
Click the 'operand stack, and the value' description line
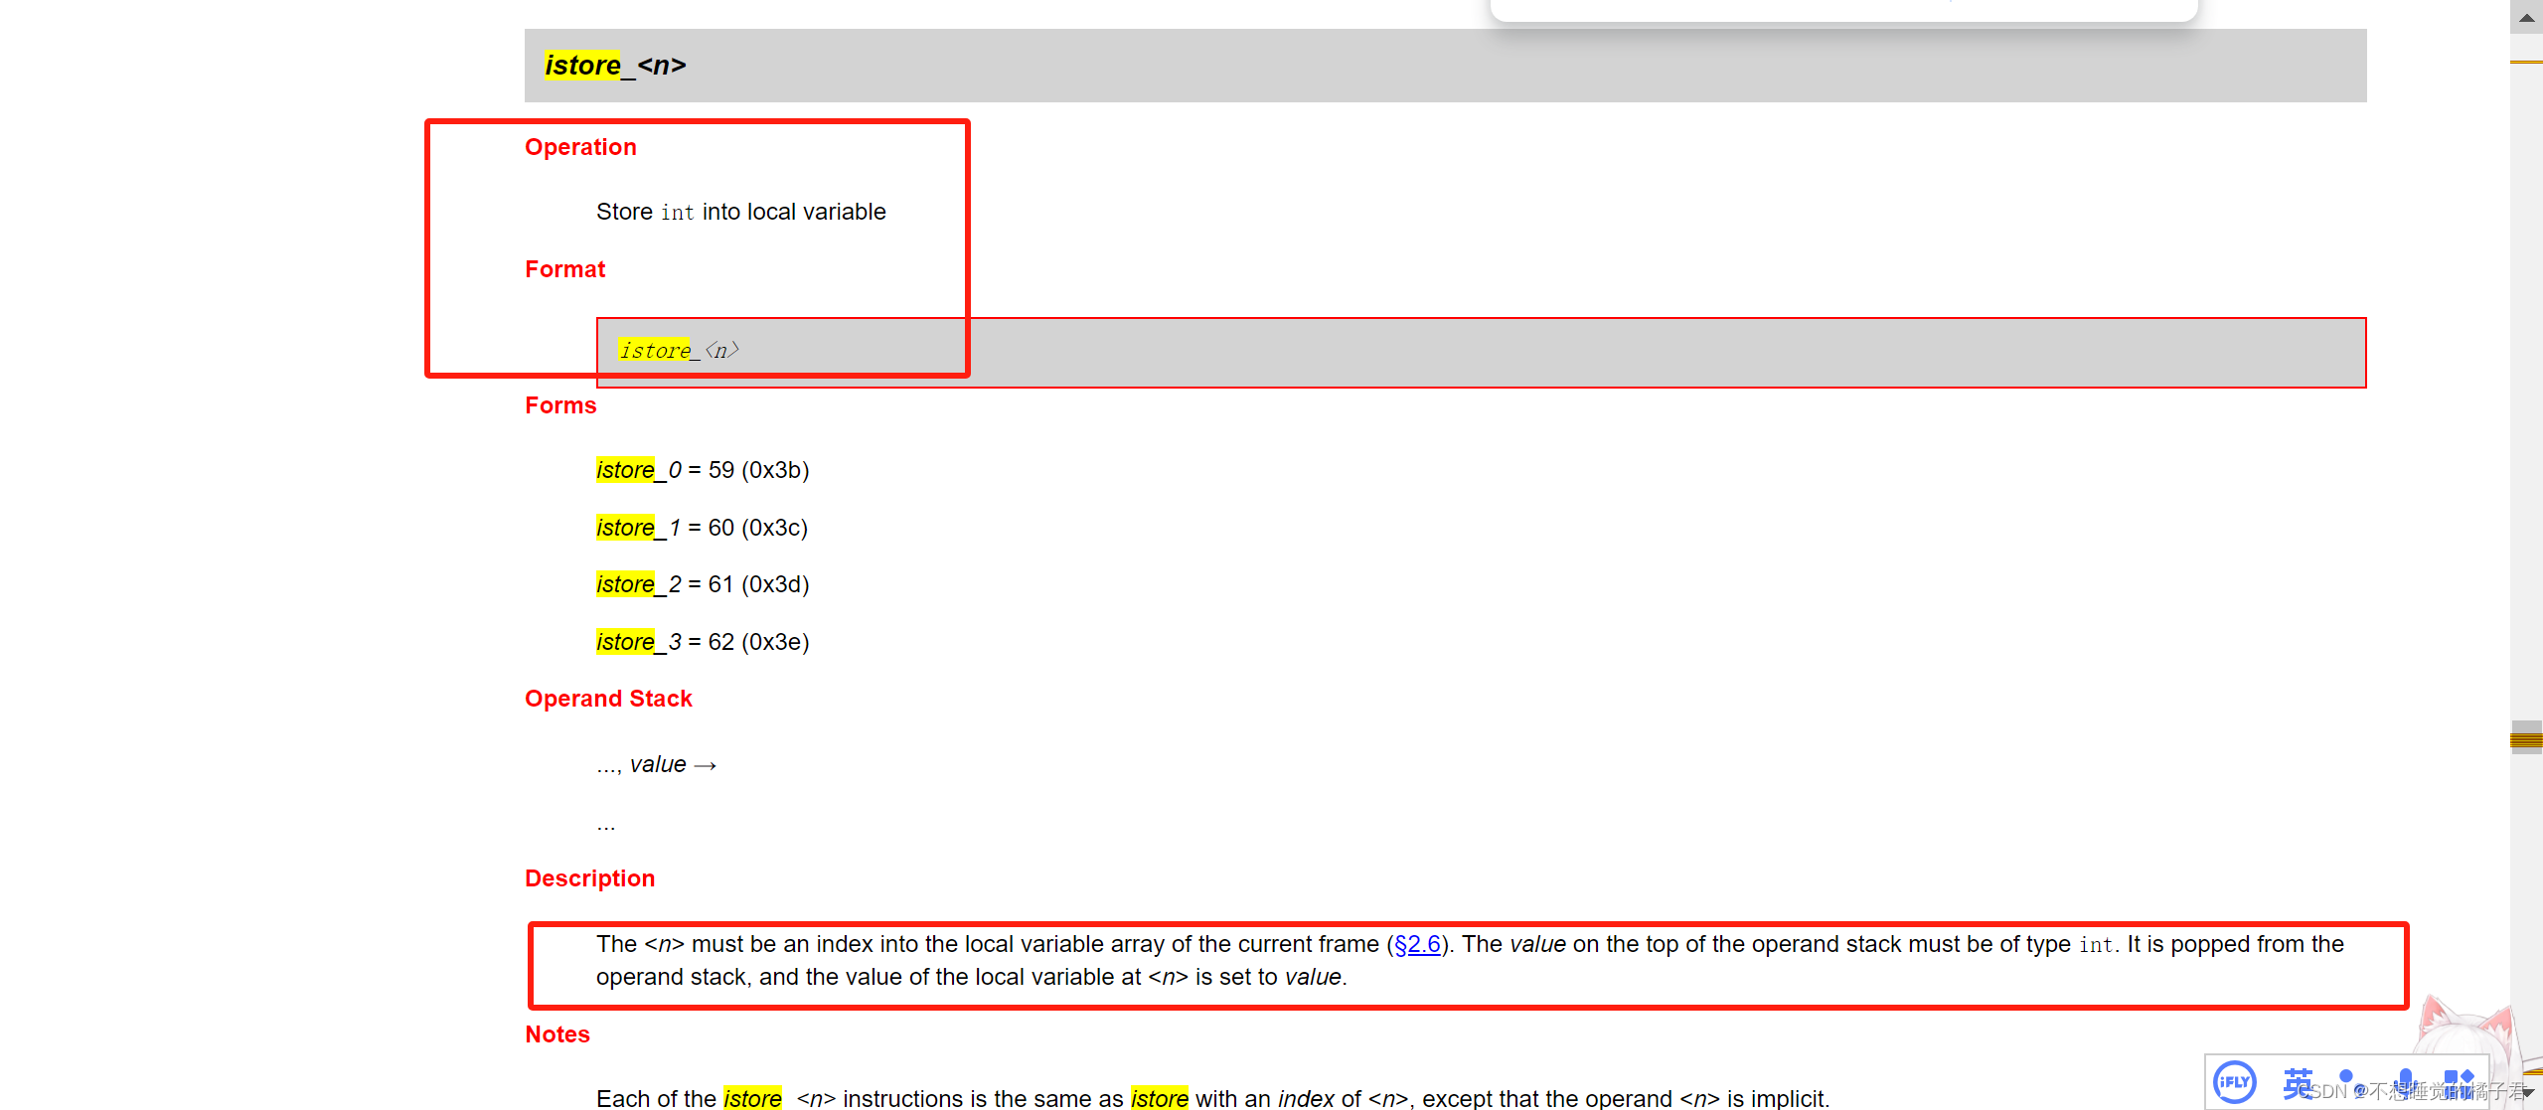[972, 977]
